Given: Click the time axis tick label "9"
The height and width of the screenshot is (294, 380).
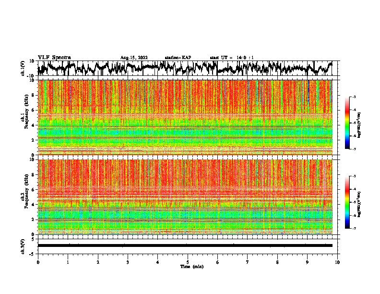Looking at the screenshot, I should [x=307, y=262].
